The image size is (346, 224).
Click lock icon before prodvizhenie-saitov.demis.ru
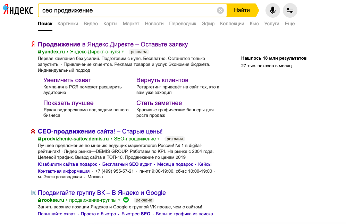pos(40,139)
